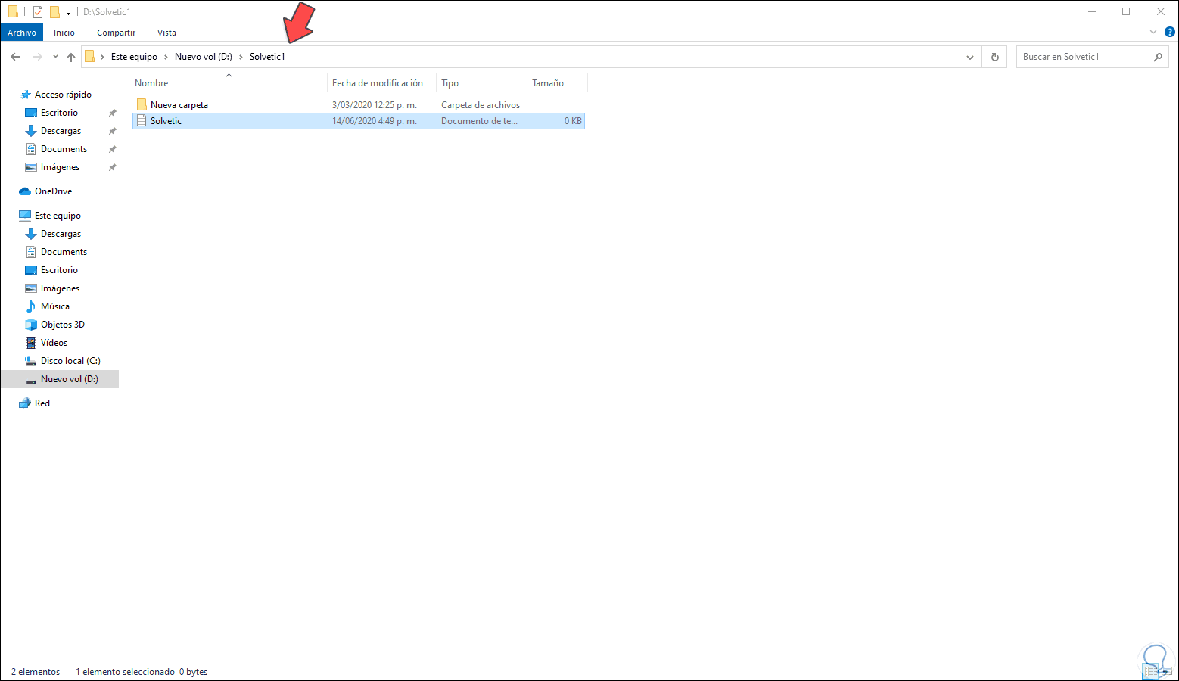The image size is (1179, 681).
Task: Expand the recent locations chevron near back button
Action: click(x=54, y=56)
